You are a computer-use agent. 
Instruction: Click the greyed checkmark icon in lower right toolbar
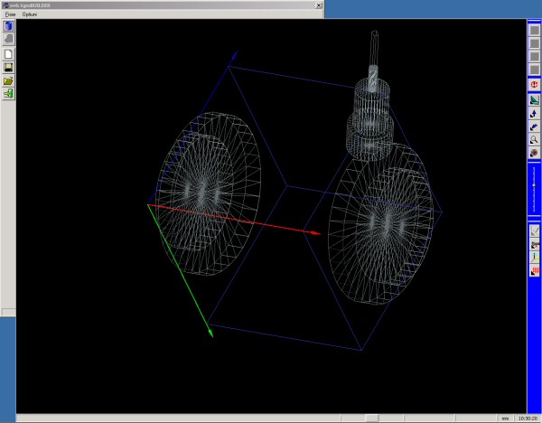point(535,230)
